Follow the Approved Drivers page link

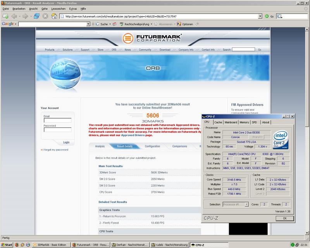tap(133, 135)
